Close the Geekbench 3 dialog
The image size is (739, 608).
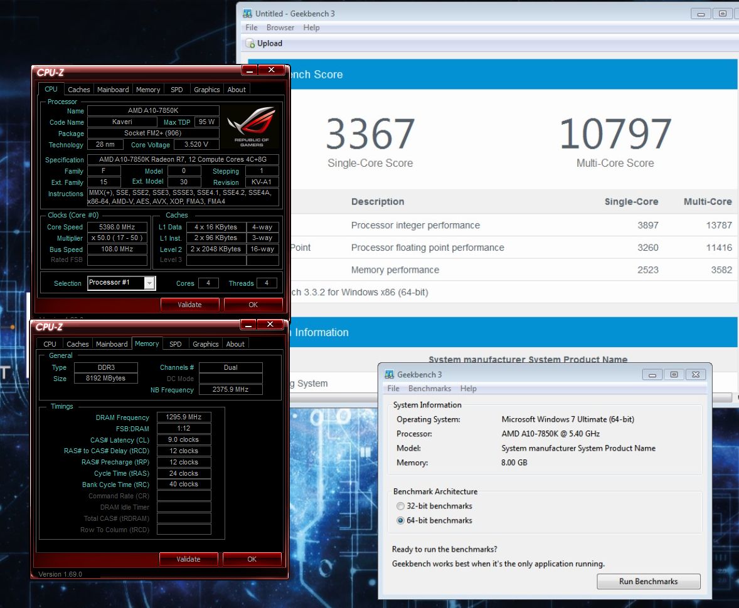pos(696,375)
